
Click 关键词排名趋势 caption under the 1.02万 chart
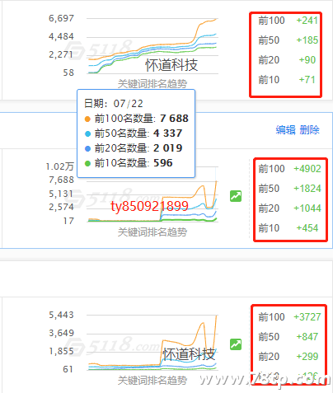(x=152, y=232)
